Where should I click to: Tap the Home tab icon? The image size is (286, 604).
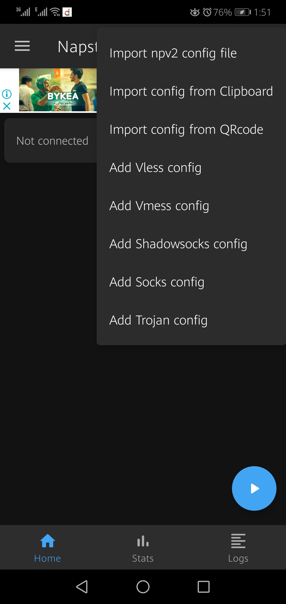pos(48,541)
